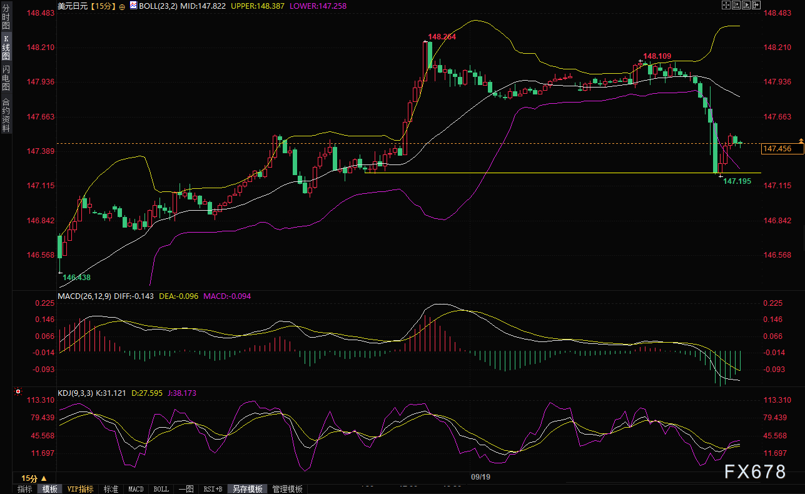Screen dimensions: 805x494
Task: Open the MACD(26,12,9) parameter label
Action: tap(84, 296)
